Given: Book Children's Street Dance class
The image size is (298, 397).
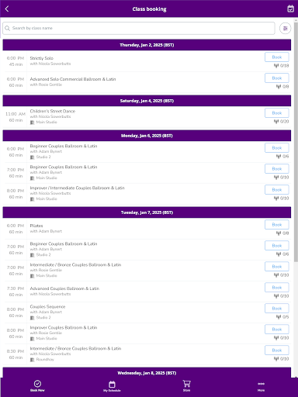Looking at the screenshot, I should [x=277, y=113].
